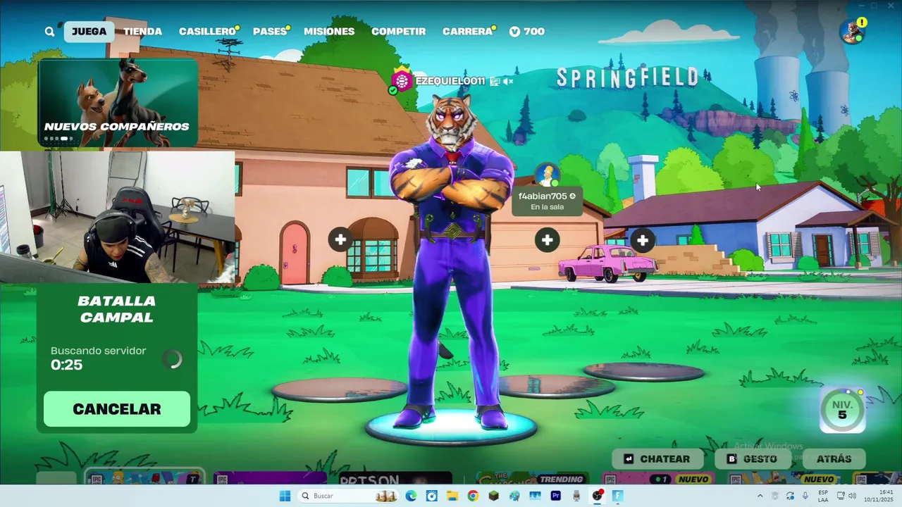902x507 pixels.
Task: Expand hidden system tray icons chevron
Action: pyautogui.click(x=760, y=496)
